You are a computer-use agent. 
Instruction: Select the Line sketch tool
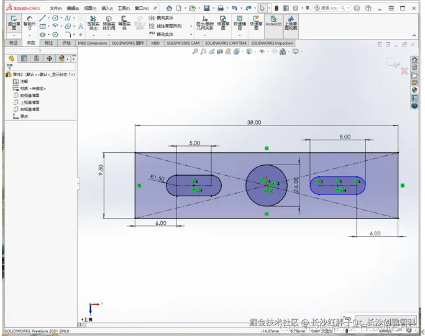[42, 18]
